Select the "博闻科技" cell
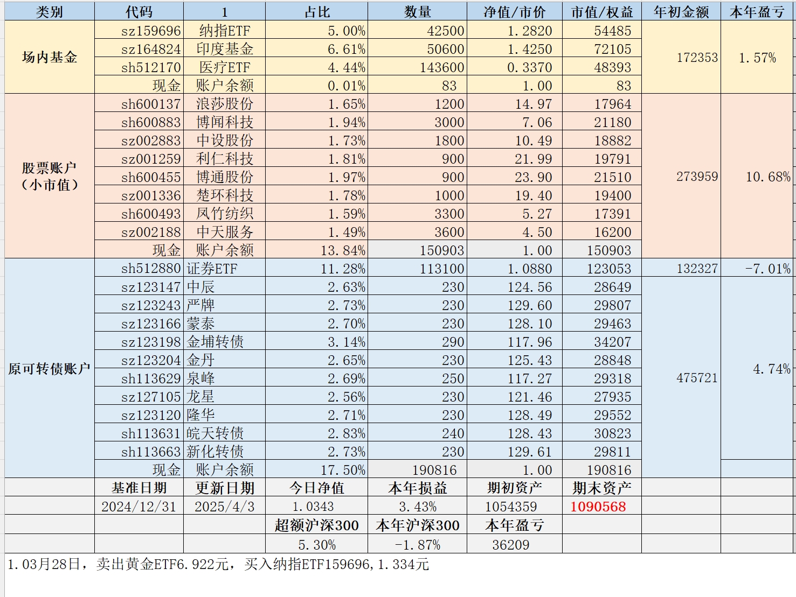 225,122
